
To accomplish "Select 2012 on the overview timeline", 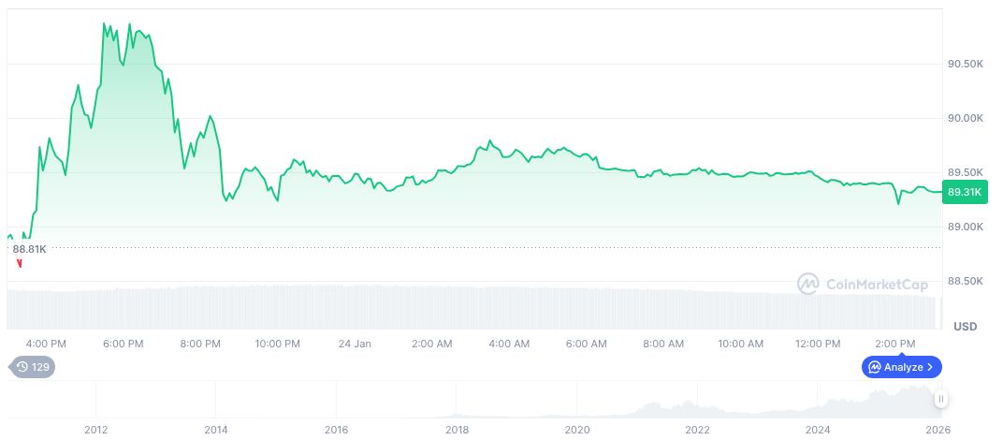I will 95,430.
